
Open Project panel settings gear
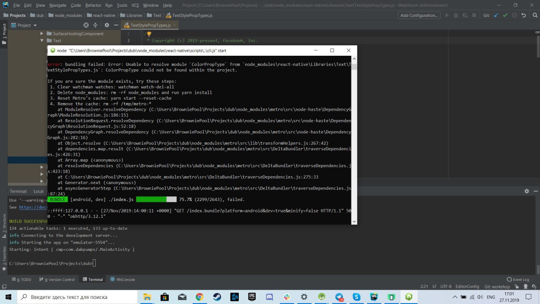click(106, 25)
